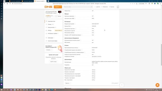Screen dimensions: 162x91
Task: Click the page vertical scrollbar thumb
Action: coord(161,55)
